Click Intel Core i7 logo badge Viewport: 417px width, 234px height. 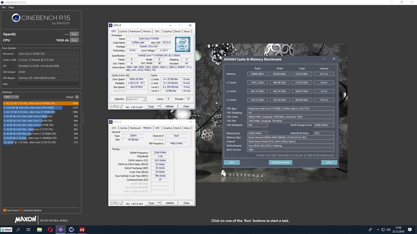[x=182, y=44]
